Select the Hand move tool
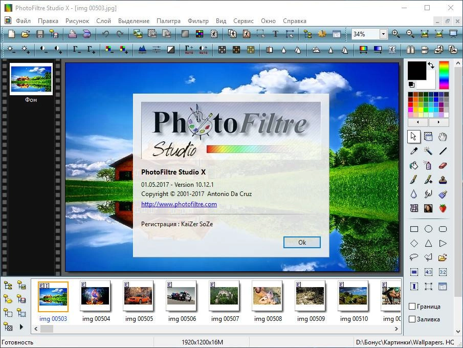The height and width of the screenshot is (348, 463). pyautogui.click(x=443, y=137)
